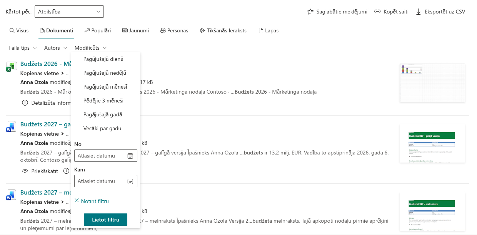Expand the Faila tips filter

[23, 48]
